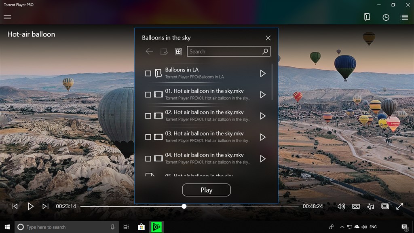Play 02. Hot air balloon in the sky.mkv
414x233 pixels.
263,116
